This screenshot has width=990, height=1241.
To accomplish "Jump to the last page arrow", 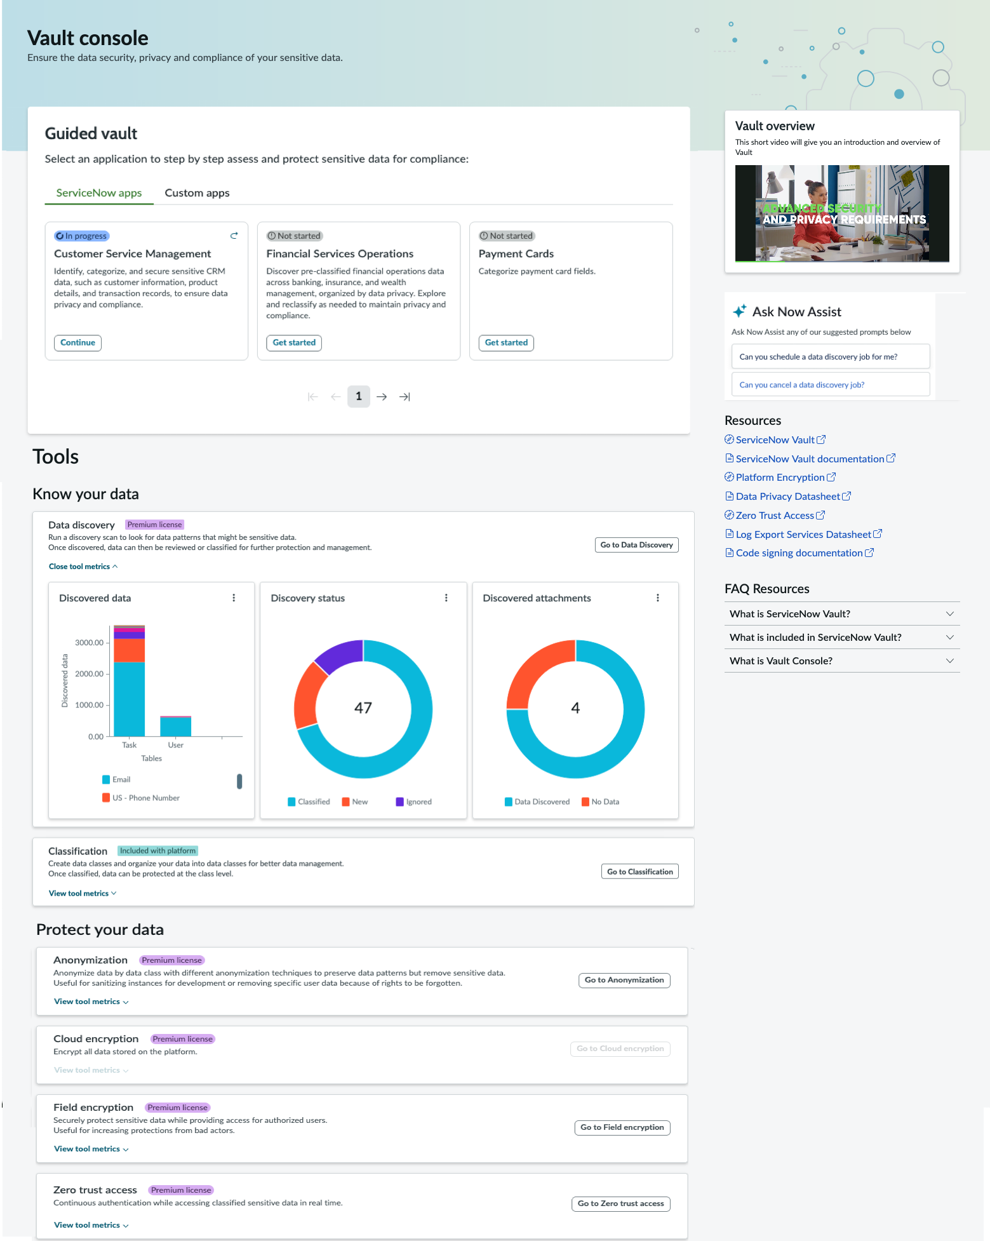I will tap(405, 396).
